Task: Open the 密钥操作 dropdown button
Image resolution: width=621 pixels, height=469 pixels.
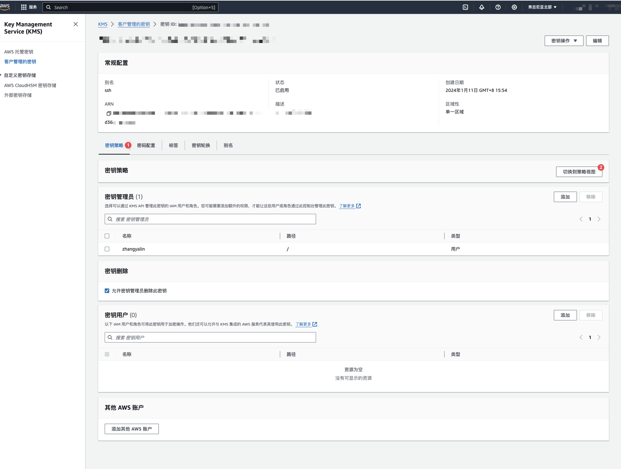Action: 564,41
